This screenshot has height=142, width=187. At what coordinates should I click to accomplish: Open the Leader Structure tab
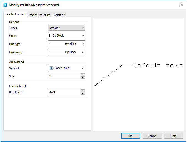pos(39,15)
